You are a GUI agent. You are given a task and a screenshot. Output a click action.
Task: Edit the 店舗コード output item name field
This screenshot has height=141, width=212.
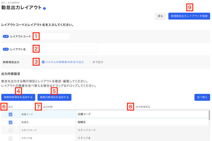point(142,114)
